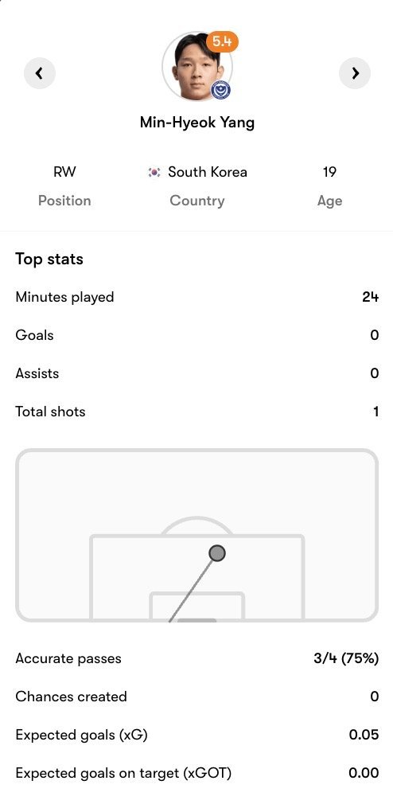The height and width of the screenshot is (804, 393).
Task: Select the shot marker on pitch map
Action: (217, 553)
